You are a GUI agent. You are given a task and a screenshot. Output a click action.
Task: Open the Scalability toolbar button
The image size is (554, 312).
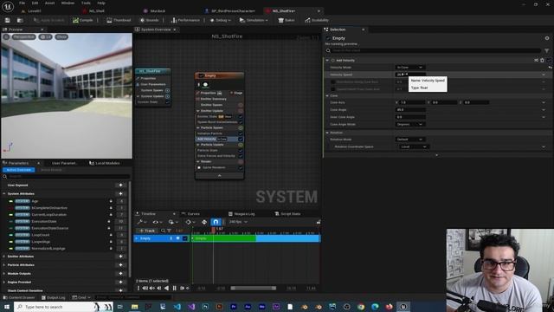point(317,20)
